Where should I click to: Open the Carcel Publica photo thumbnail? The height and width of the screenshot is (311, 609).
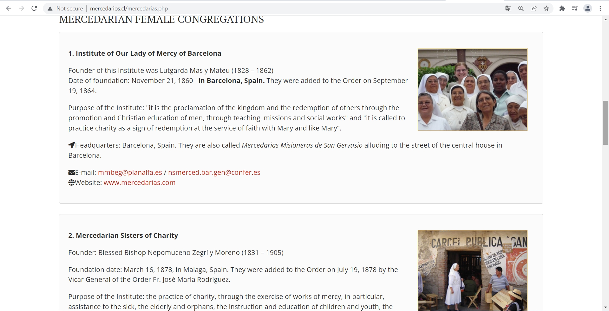(x=473, y=270)
